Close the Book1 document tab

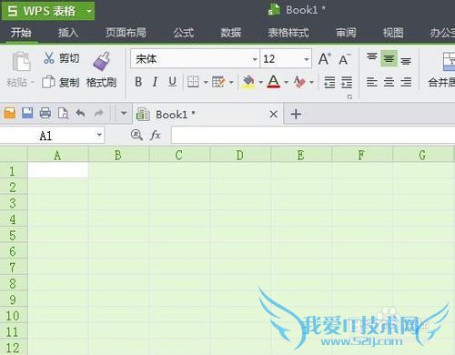point(274,115)
